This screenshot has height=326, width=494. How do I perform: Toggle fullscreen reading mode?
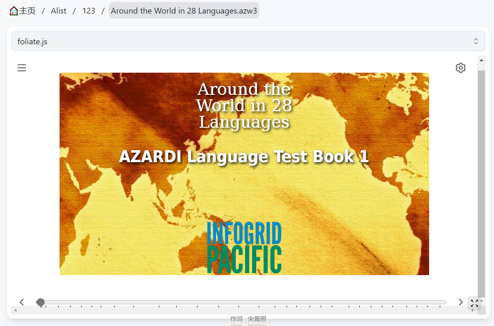click(475, 303)
